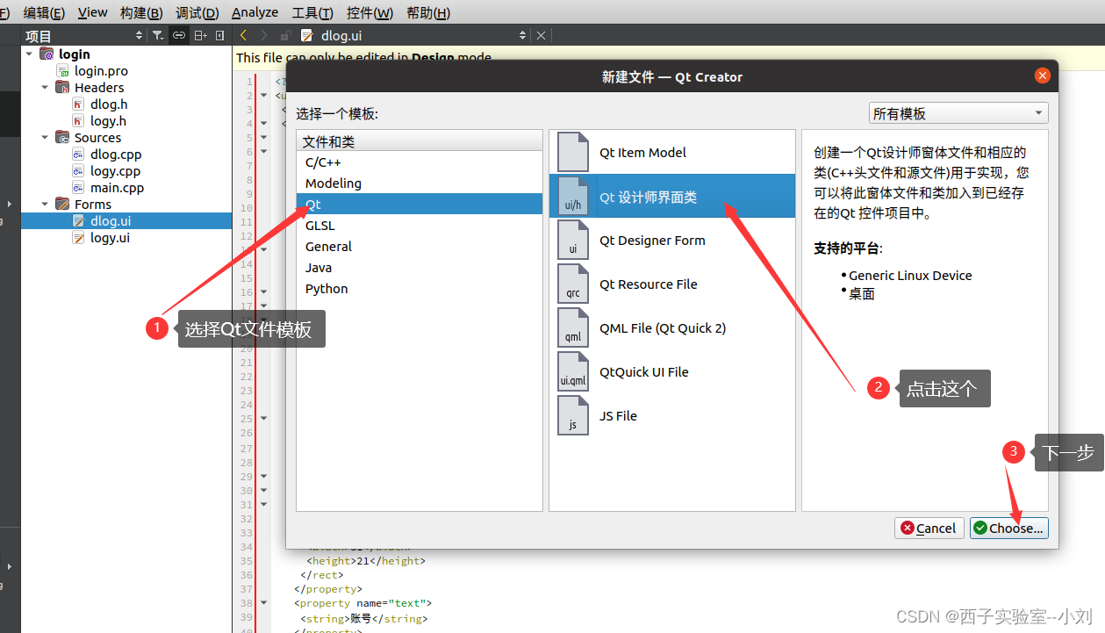This screenshot has width=1105, height=633.
Task: Click the Headers folder icon
Action: [62, 88]
